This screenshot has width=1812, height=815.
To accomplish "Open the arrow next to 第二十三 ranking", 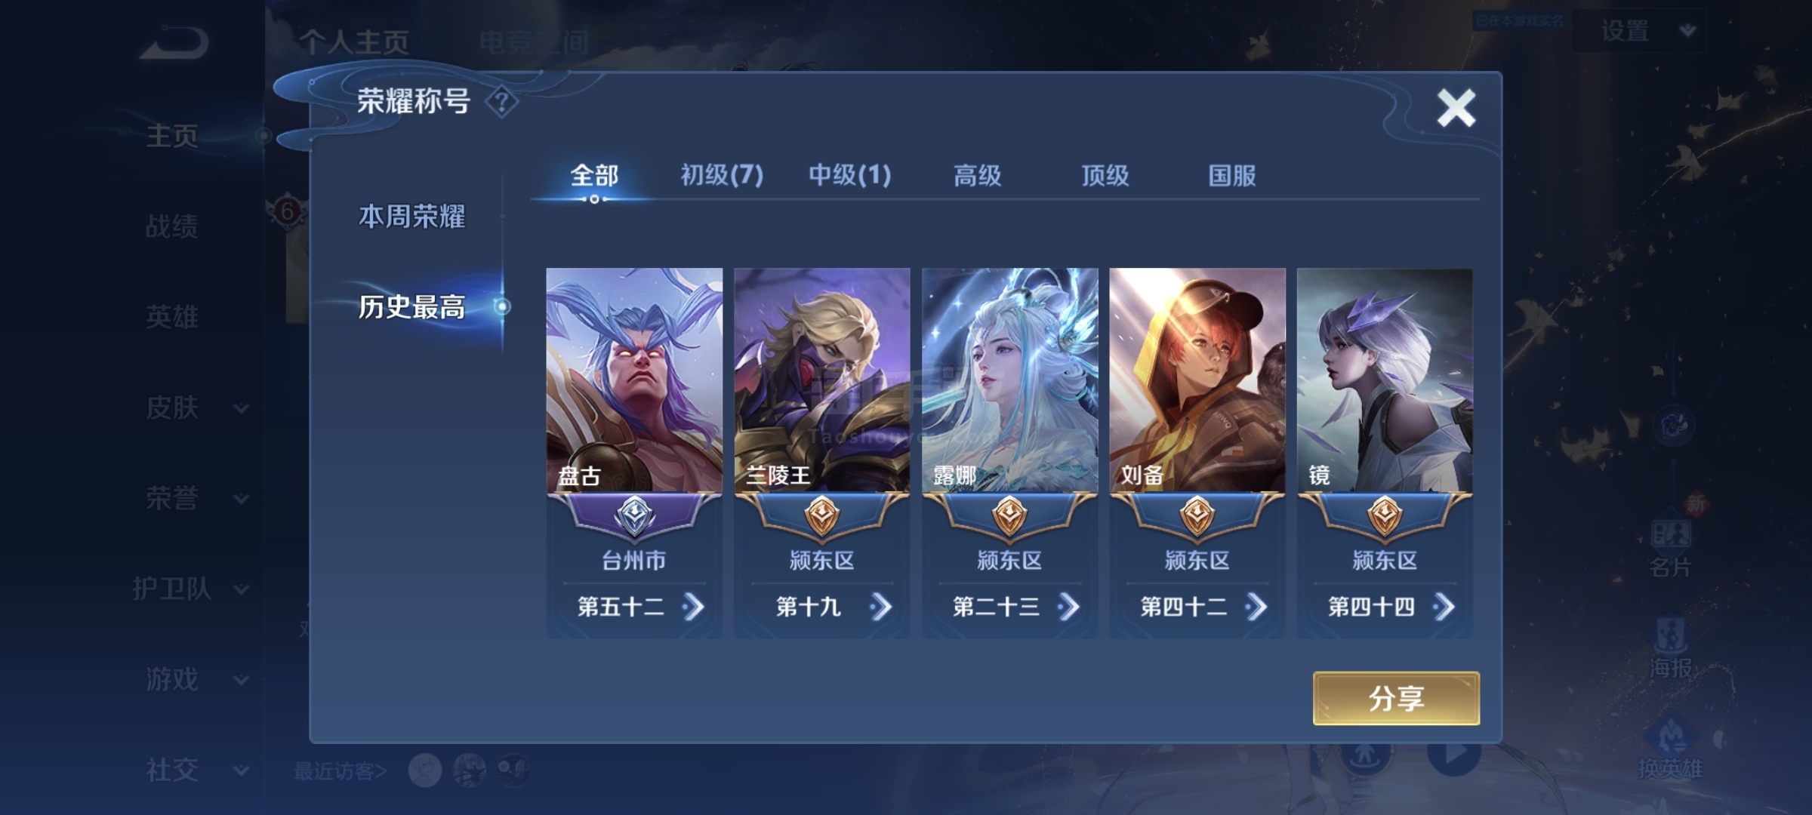I will [1068, 607].
